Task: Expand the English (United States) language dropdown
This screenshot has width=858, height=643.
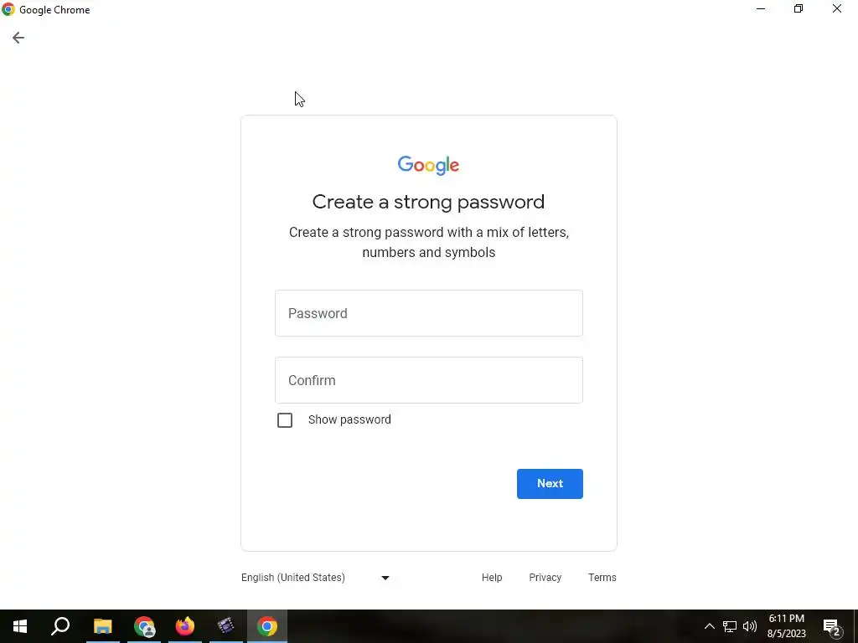Action: coord(316,578)
